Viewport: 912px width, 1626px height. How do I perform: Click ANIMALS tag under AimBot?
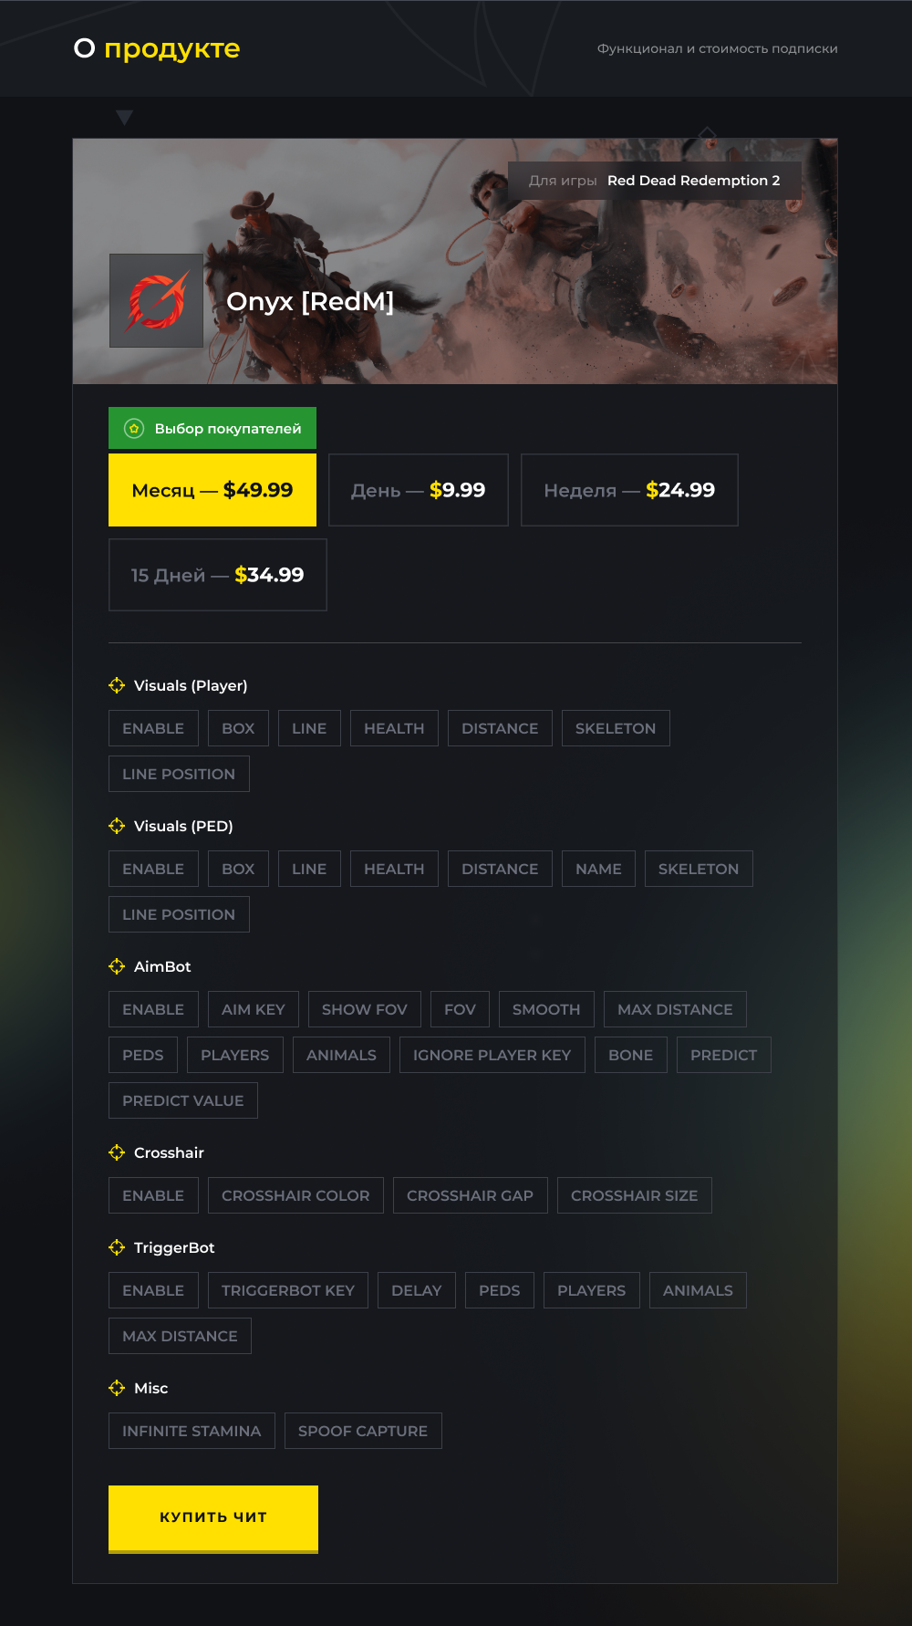coord(341,1055)
